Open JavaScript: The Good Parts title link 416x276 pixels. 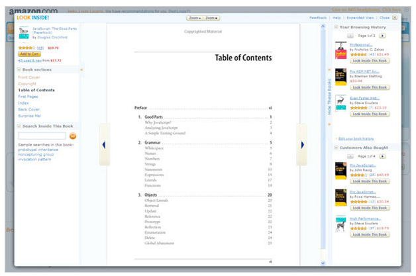pyautogui.click(x=55, y=30)
